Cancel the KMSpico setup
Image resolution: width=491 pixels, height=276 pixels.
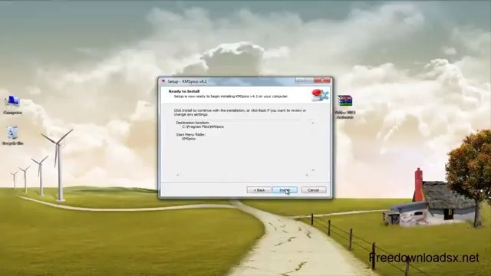314,190
